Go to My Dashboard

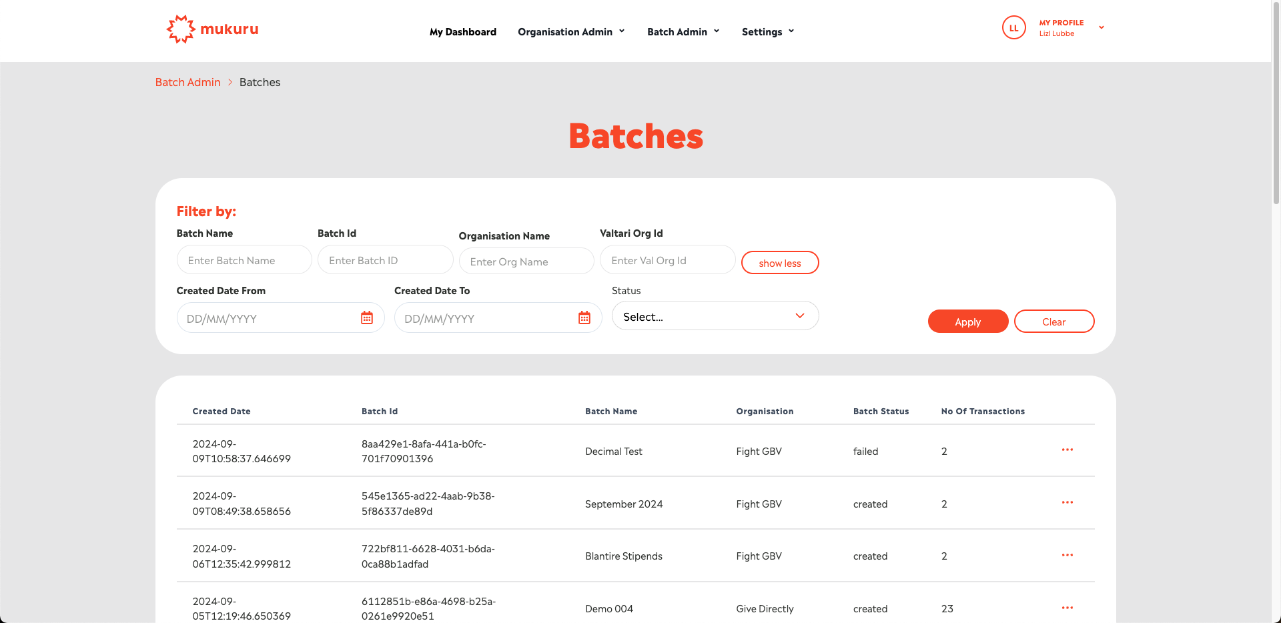pos(462,32)
